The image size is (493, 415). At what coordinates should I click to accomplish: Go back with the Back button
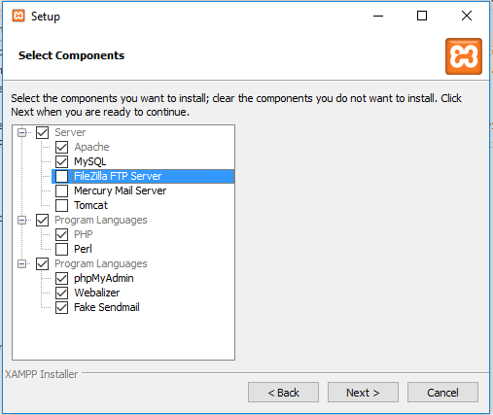pyautogui.click(x=283, y=393)
